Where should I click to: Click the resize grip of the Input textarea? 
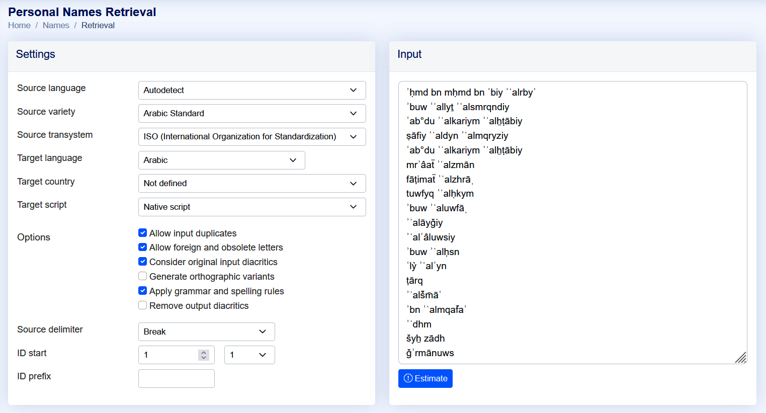(741, 358)
